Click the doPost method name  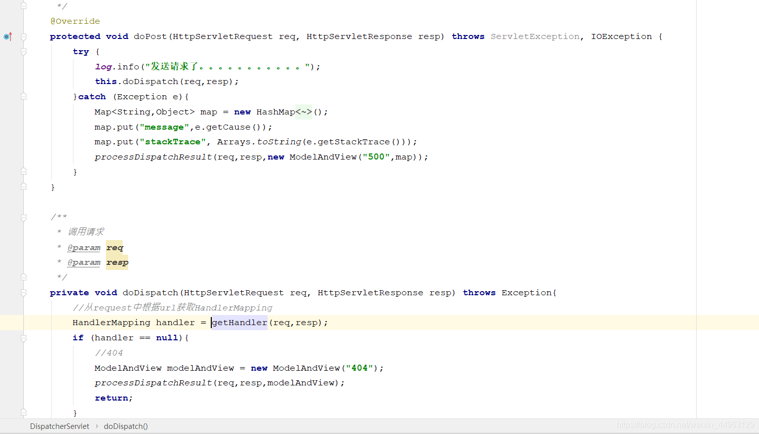[x=150, y=36]
